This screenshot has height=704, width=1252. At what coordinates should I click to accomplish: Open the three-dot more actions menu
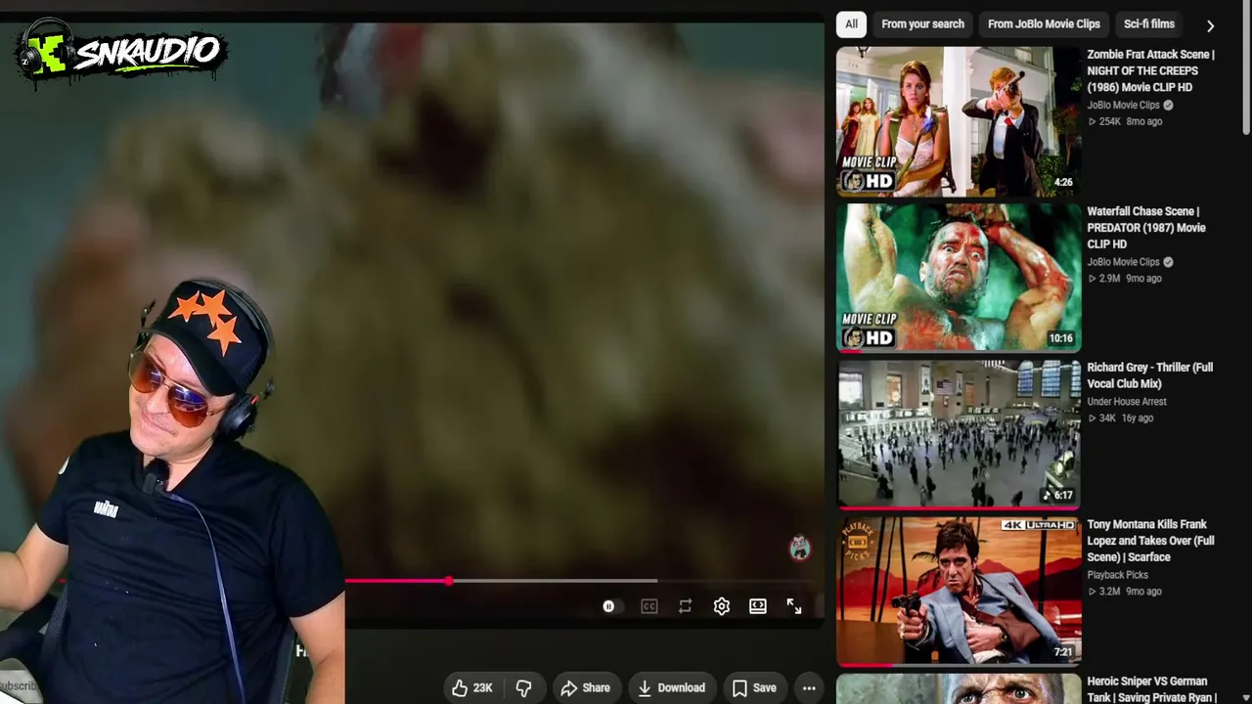coord(809,687)
